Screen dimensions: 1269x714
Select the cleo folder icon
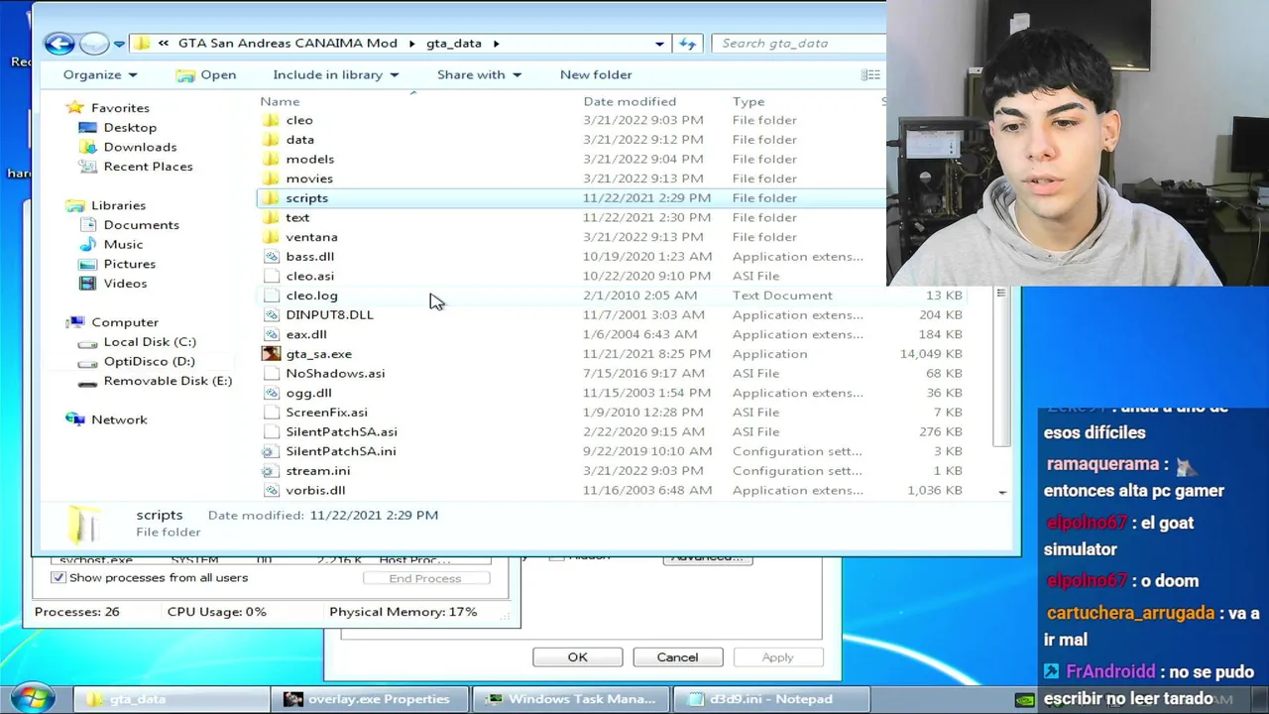click(x=272, y=120)
